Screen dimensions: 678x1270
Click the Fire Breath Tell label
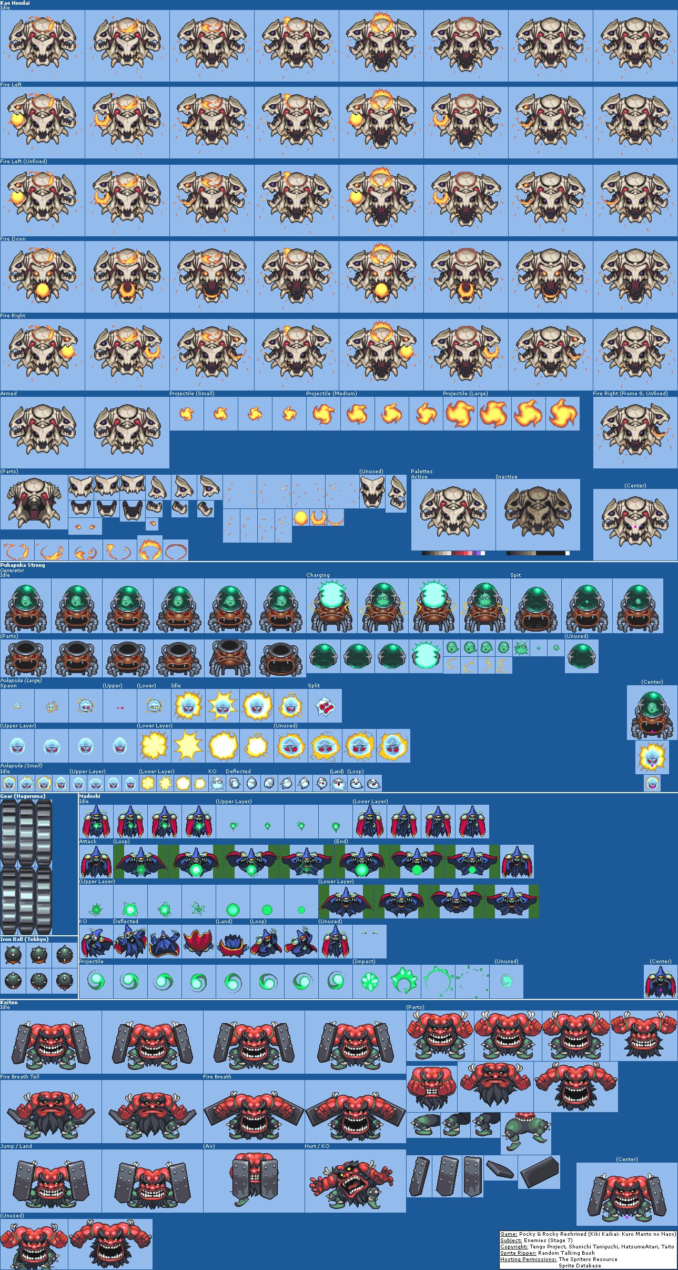coord(20,1077)
